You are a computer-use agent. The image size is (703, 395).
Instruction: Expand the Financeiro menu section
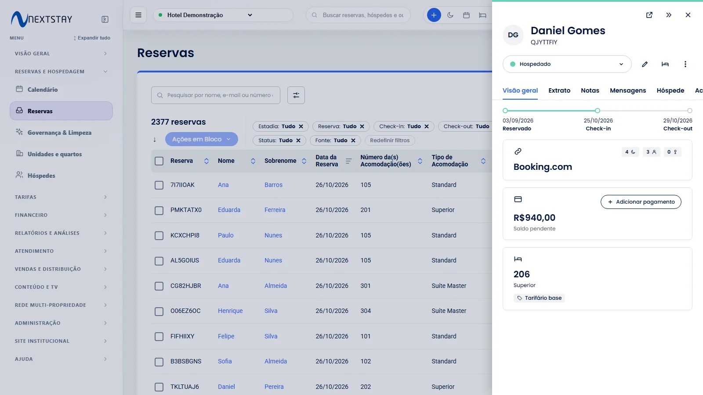[61, 215]
